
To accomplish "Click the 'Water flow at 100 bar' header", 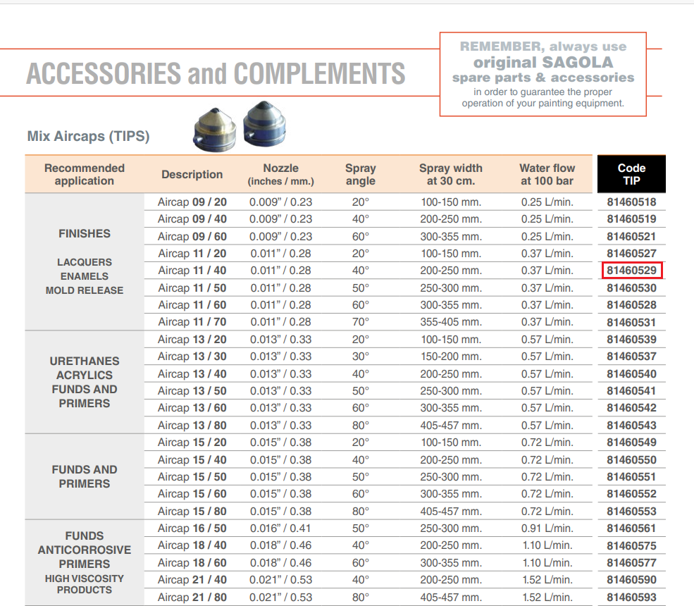I will (x=547, y=175).
